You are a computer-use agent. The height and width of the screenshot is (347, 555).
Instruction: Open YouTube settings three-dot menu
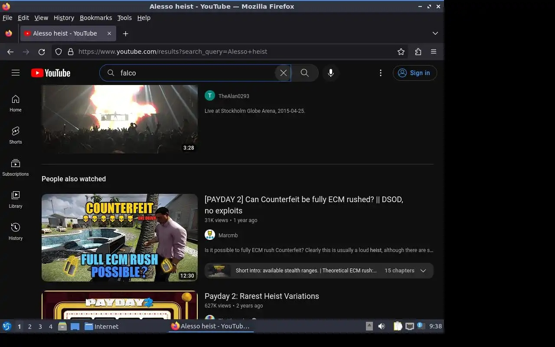[381, 73]
